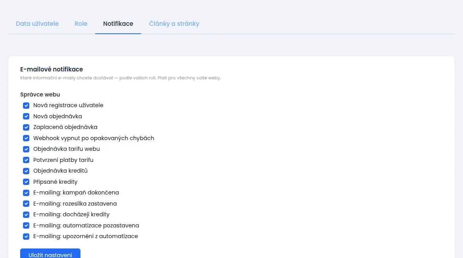The height and width of the screenshot is (258, 463).
Task: Select the Notifikace tab
Action: coord(118,24)
